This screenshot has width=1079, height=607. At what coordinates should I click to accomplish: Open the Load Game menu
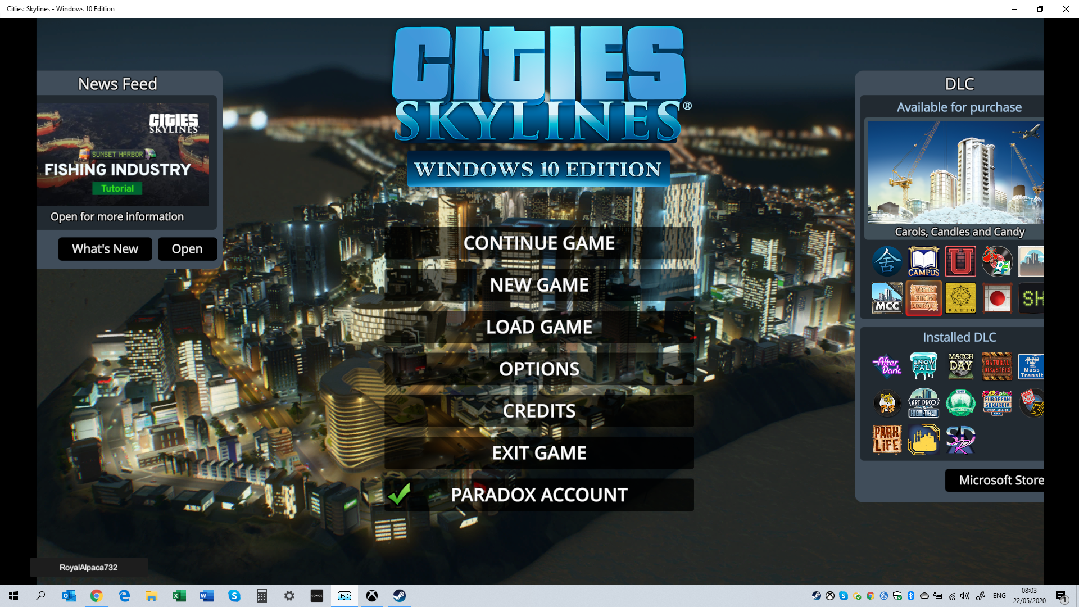point(539,327)
